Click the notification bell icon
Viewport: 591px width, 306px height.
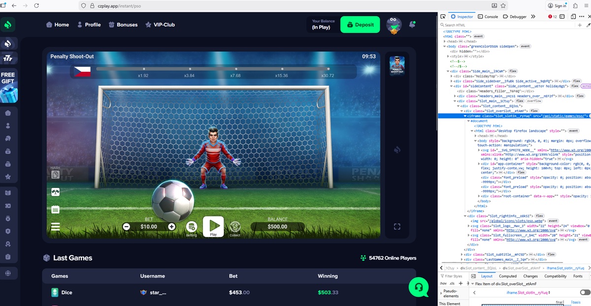coord(412,24)
